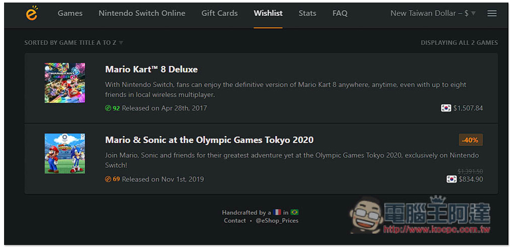Click 'Released on Nov 1st, 2019' text
This screenshot has width=512, height=248.
coord(163,179)
